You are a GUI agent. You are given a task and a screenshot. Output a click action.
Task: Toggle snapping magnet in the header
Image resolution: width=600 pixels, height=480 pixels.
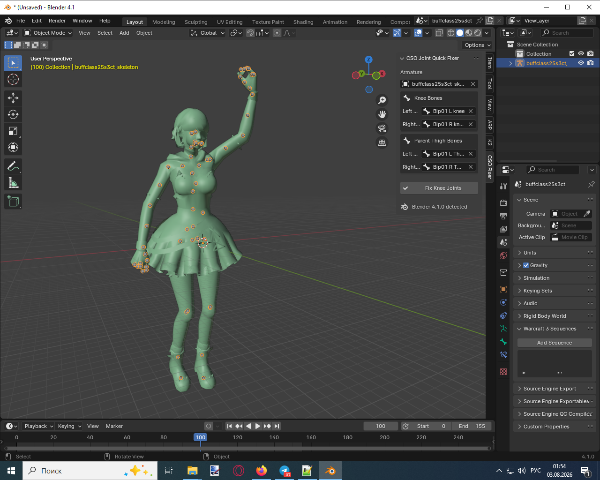(250, 33)
